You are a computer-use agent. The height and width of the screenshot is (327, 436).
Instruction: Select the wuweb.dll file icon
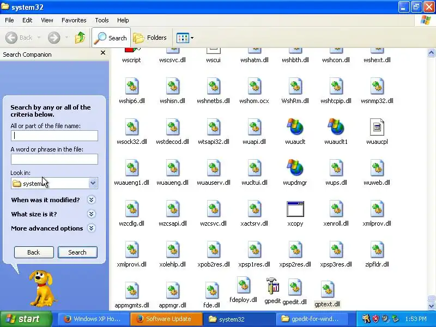coord(377,168)
